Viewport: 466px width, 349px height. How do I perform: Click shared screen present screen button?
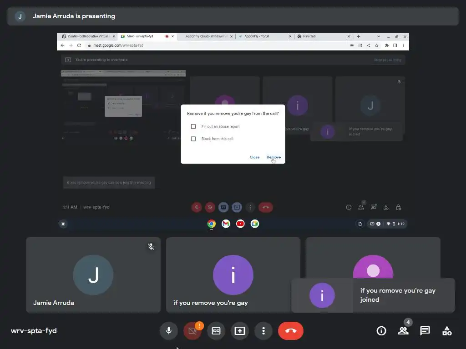237,207
